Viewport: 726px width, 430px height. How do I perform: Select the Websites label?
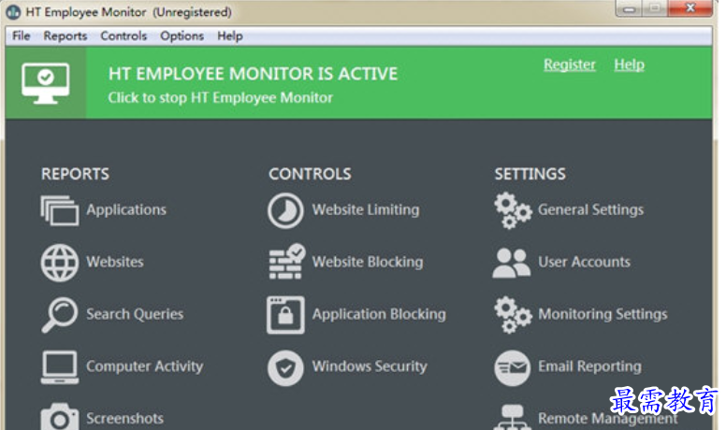[x=115, y=262]
